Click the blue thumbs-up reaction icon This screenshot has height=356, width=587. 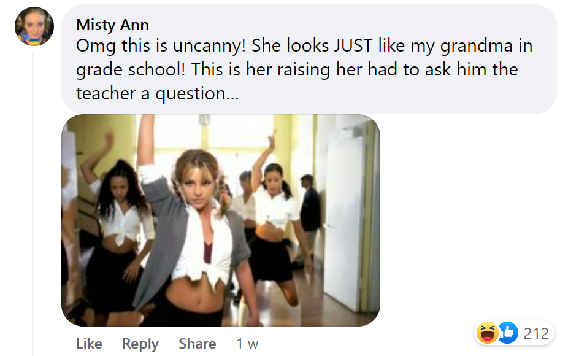[507, 333]
